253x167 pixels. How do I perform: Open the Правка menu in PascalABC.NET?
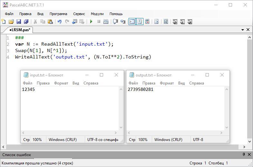point(25,14)
